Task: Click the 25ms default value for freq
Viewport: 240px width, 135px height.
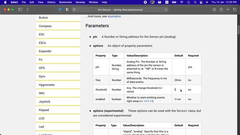Action: (177, 80)
